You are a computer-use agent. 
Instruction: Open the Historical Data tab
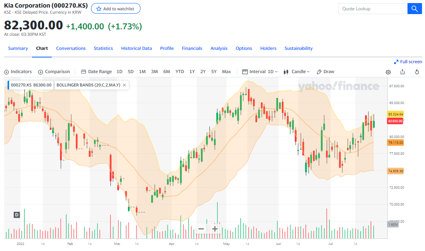point(136,48)
